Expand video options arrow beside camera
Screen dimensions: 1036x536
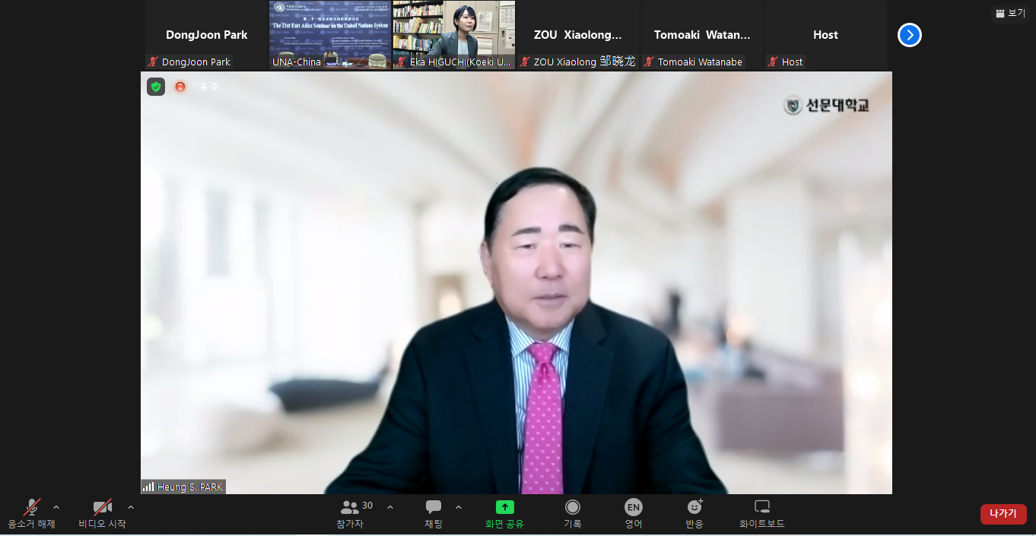131,507
